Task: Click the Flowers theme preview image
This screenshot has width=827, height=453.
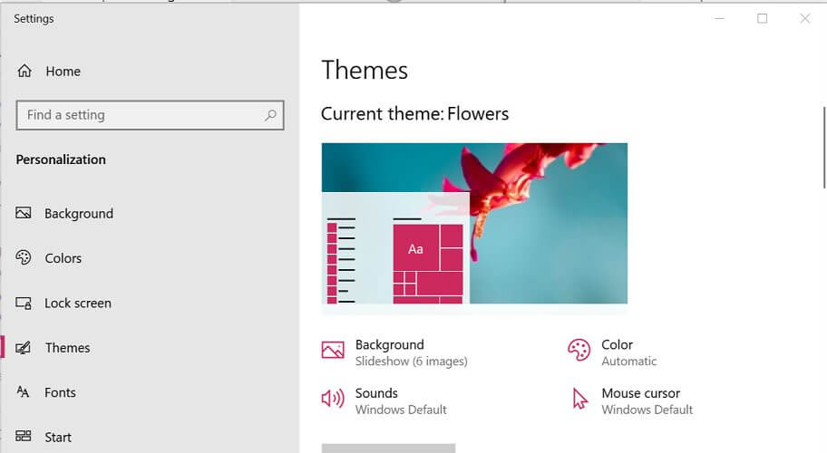Action: (x=474, y=224)
